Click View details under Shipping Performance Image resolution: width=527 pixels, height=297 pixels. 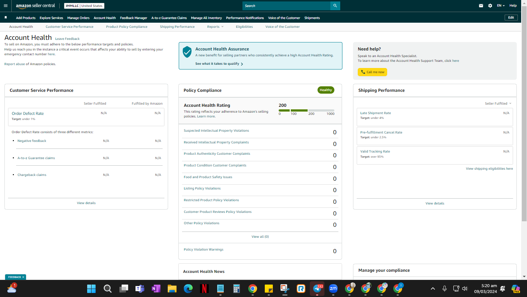(x=435, y=203)
